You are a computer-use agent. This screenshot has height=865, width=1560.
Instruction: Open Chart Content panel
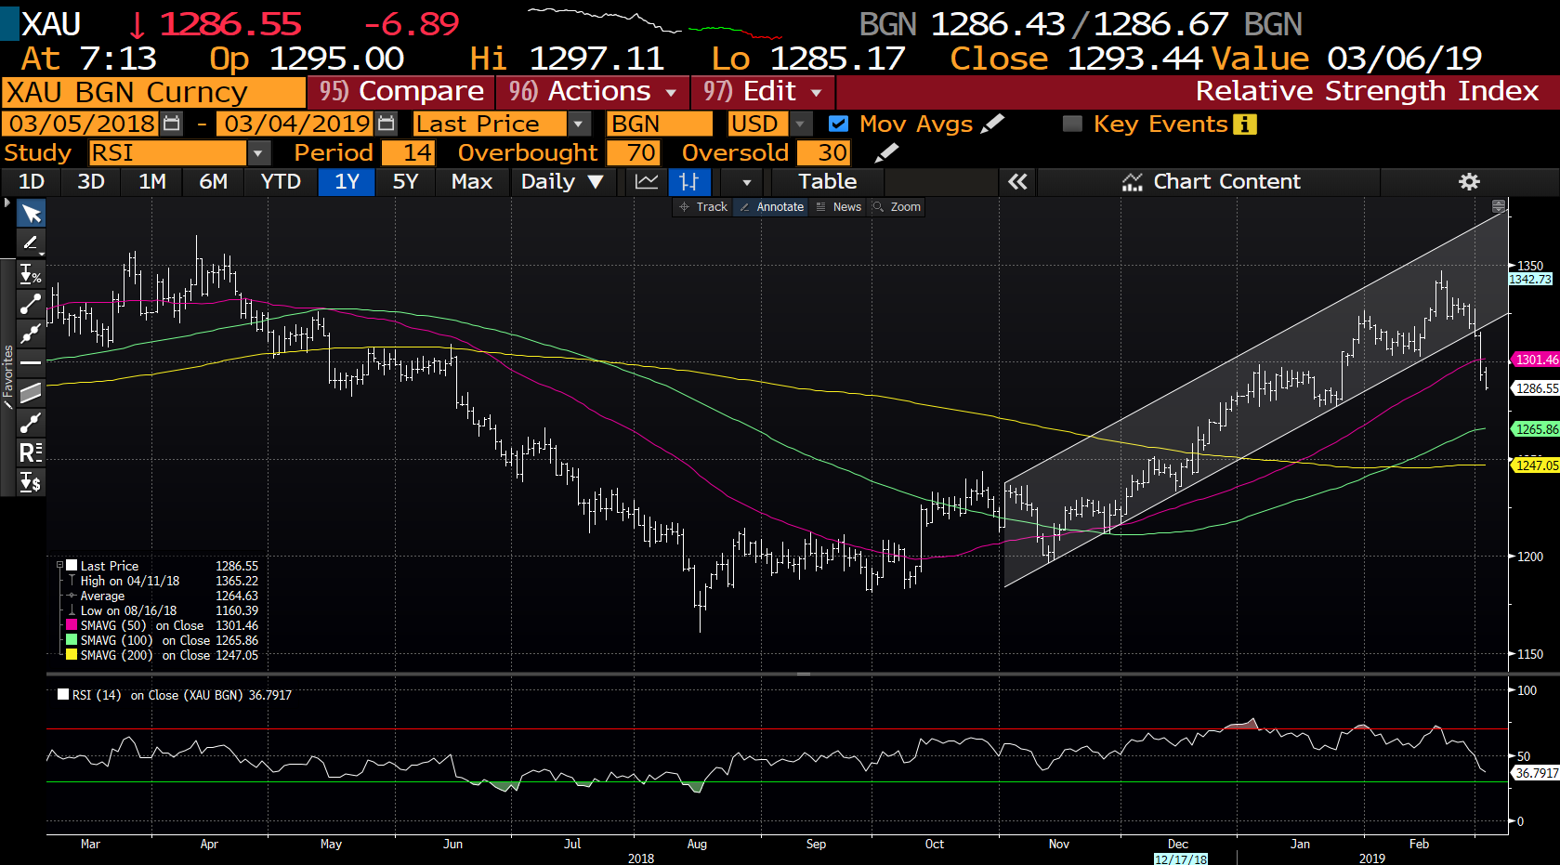click(x=1210, y=182)
